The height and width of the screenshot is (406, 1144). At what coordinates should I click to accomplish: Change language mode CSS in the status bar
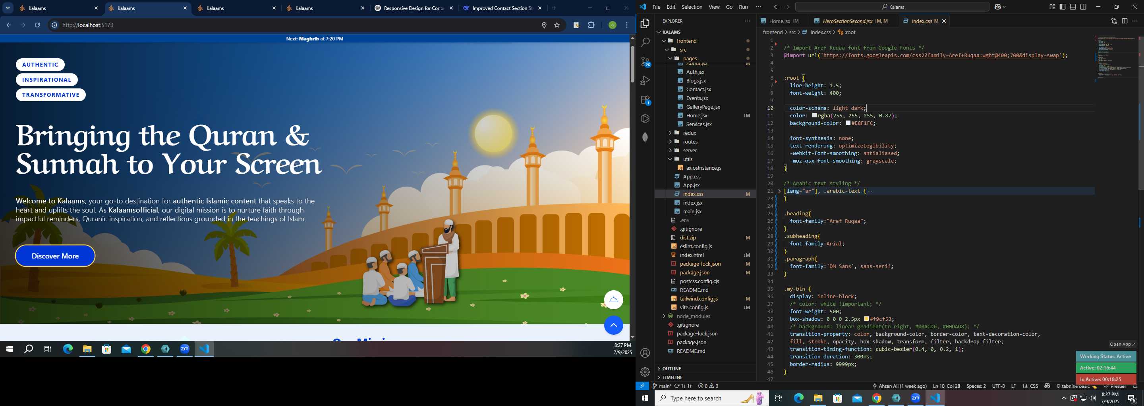[1034, 386]
